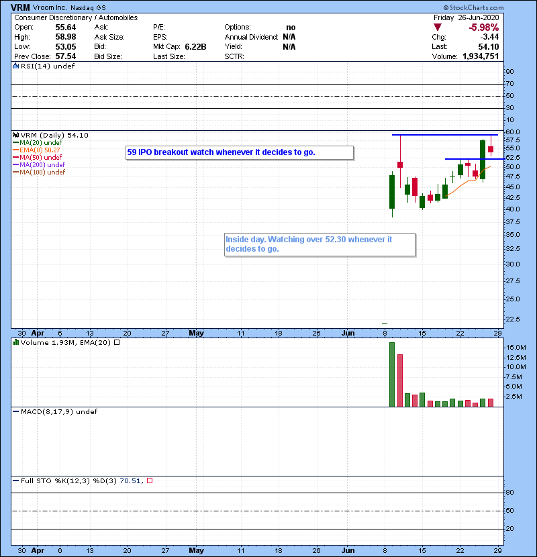Click the tallest green volume bar

click(392, 374)
